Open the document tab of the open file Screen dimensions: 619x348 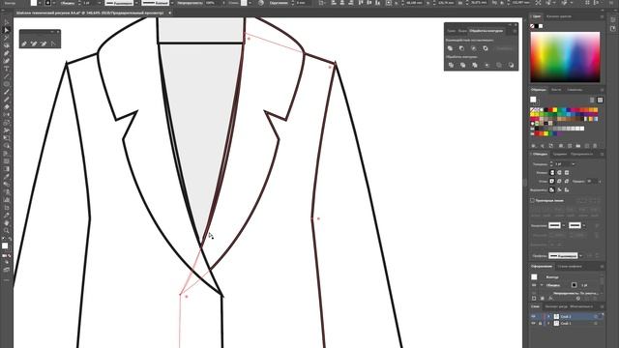(x=90, y=13)
